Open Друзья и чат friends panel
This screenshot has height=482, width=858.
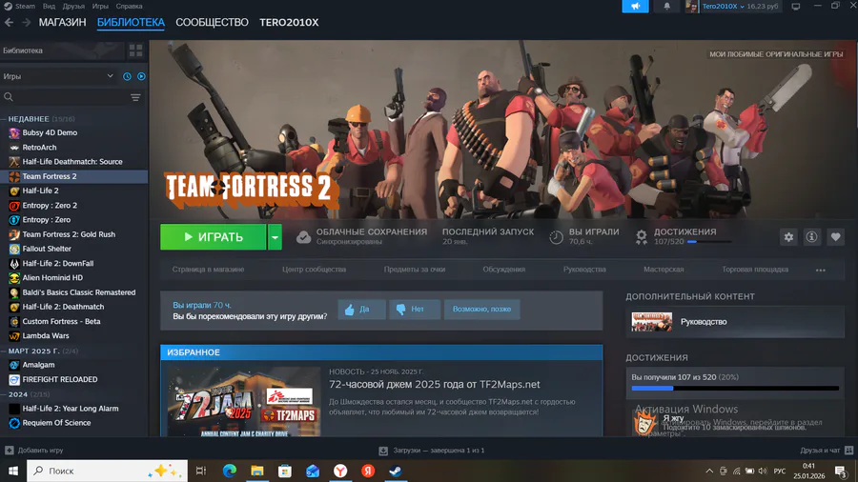tap(827, 451)
